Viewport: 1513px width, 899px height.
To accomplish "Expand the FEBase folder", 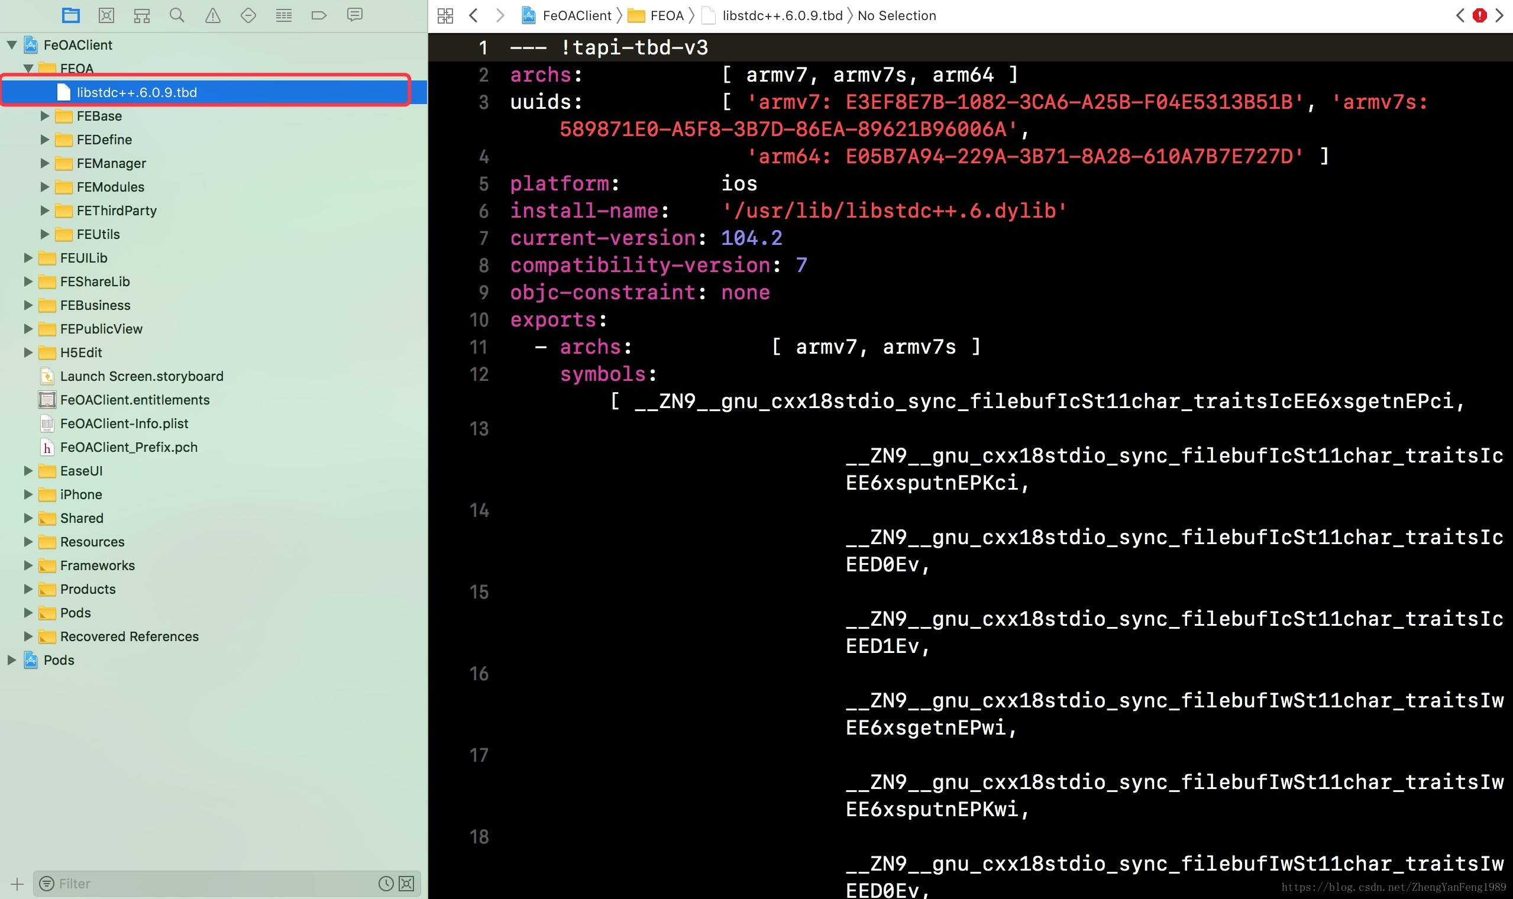I will click(44, 116).
